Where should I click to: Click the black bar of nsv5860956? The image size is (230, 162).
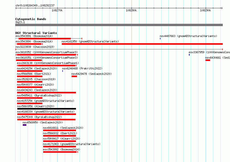(47, 109)
